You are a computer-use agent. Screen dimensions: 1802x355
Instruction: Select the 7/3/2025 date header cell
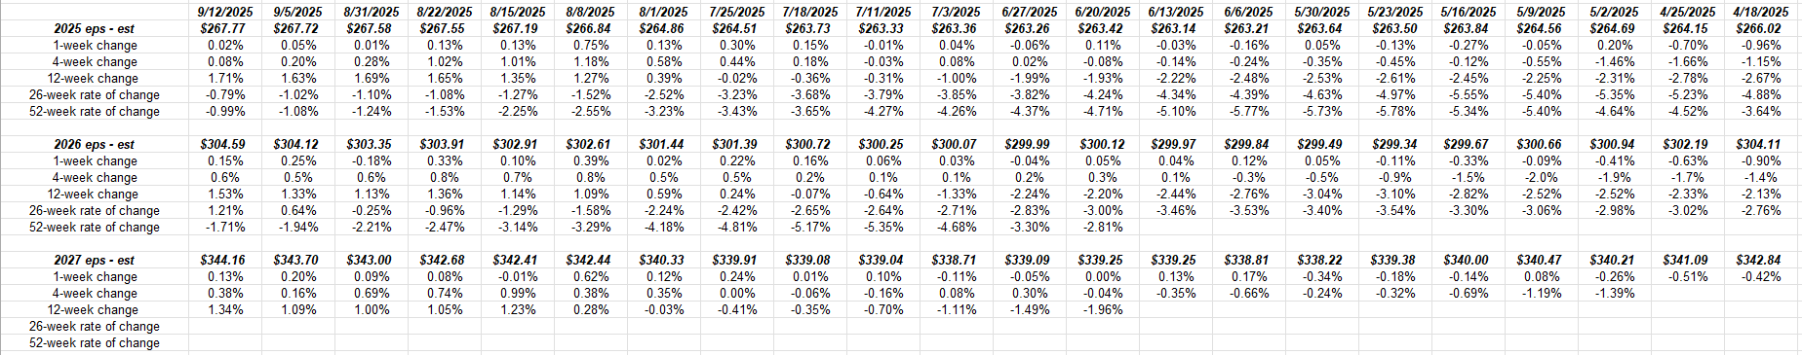tap(957, 12)
